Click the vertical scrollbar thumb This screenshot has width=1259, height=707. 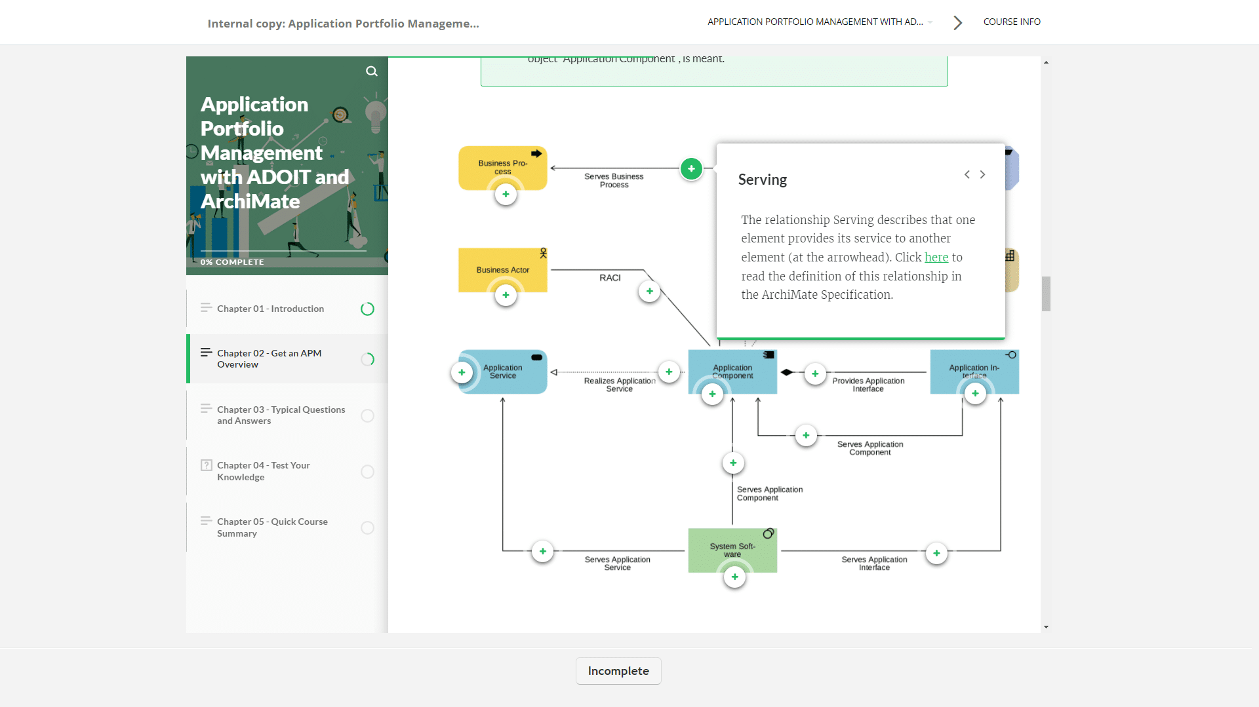point(1046,294)
